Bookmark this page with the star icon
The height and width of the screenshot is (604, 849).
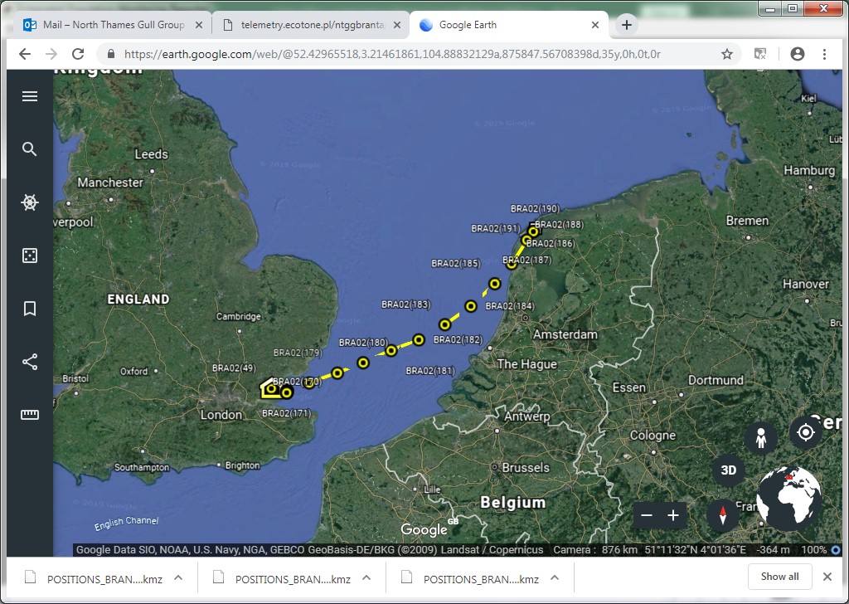point(726,54)
